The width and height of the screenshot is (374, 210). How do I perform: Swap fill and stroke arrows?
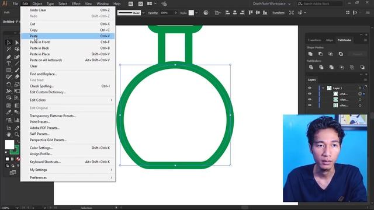tap(18, 142)
